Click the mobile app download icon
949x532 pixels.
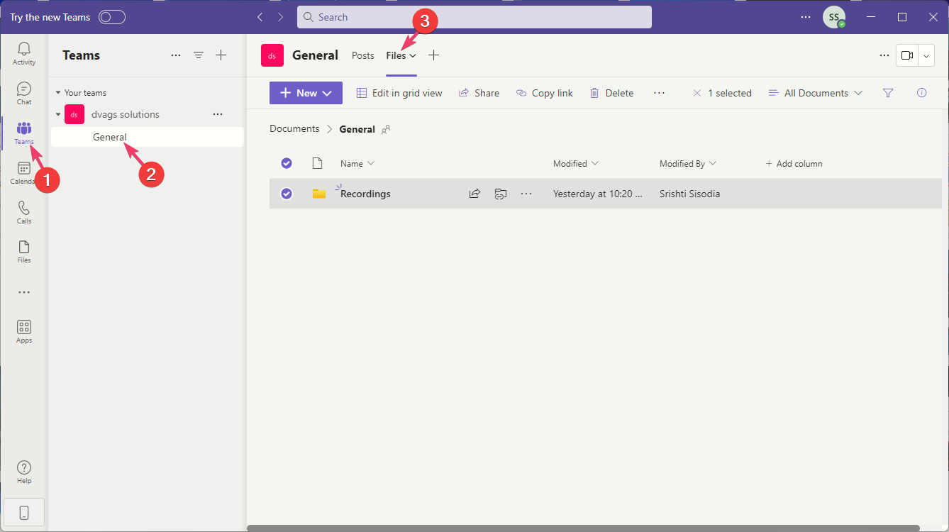pyautogui.click(x=24, y=512)
